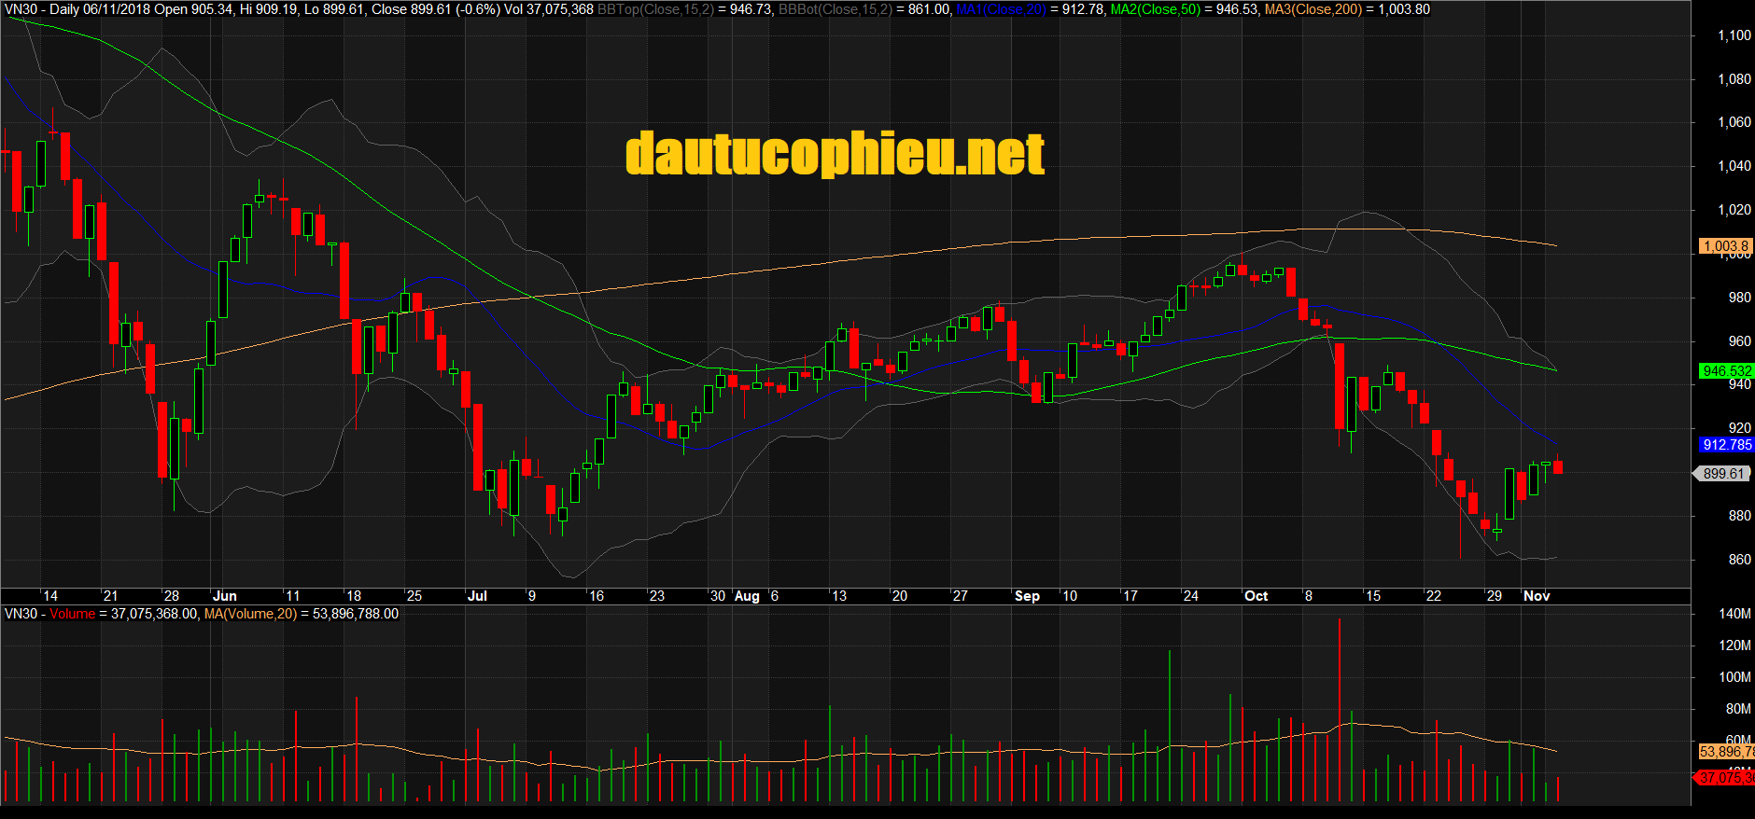Click day label 23 on the date axis
1755x819 pixels.
point(656,596)
